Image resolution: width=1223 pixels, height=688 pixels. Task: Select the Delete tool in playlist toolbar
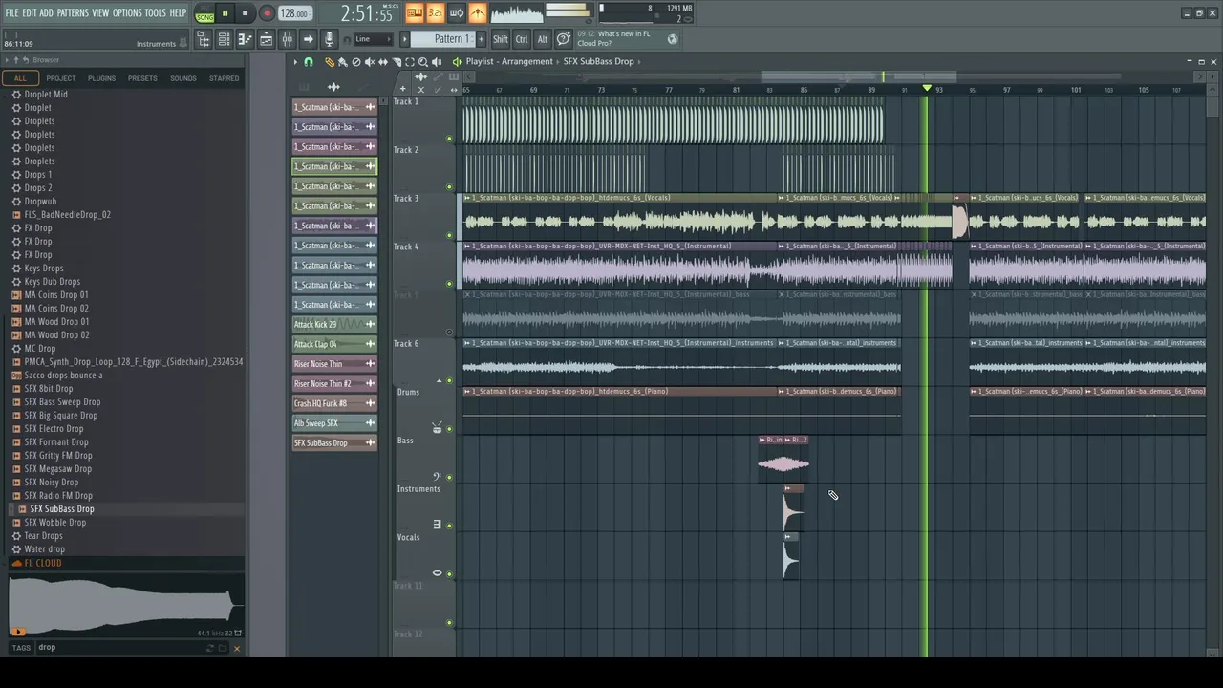click(356, 61)
